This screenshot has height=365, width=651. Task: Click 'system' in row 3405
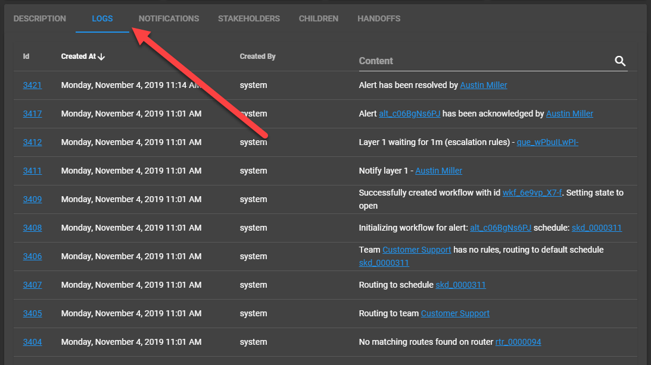[x=253, y=314]
